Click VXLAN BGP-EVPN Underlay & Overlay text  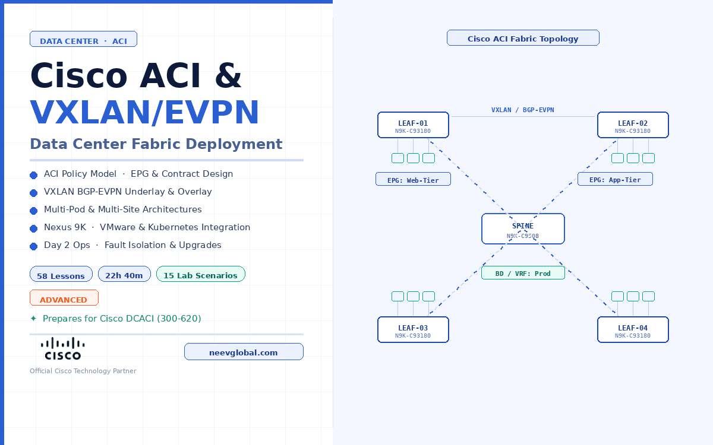click(128, 192)
